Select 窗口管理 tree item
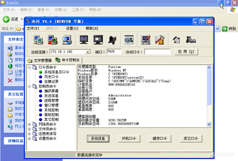The height and width of the screenshot is (161, 238). pyautogui.click(x=51, y=105)
